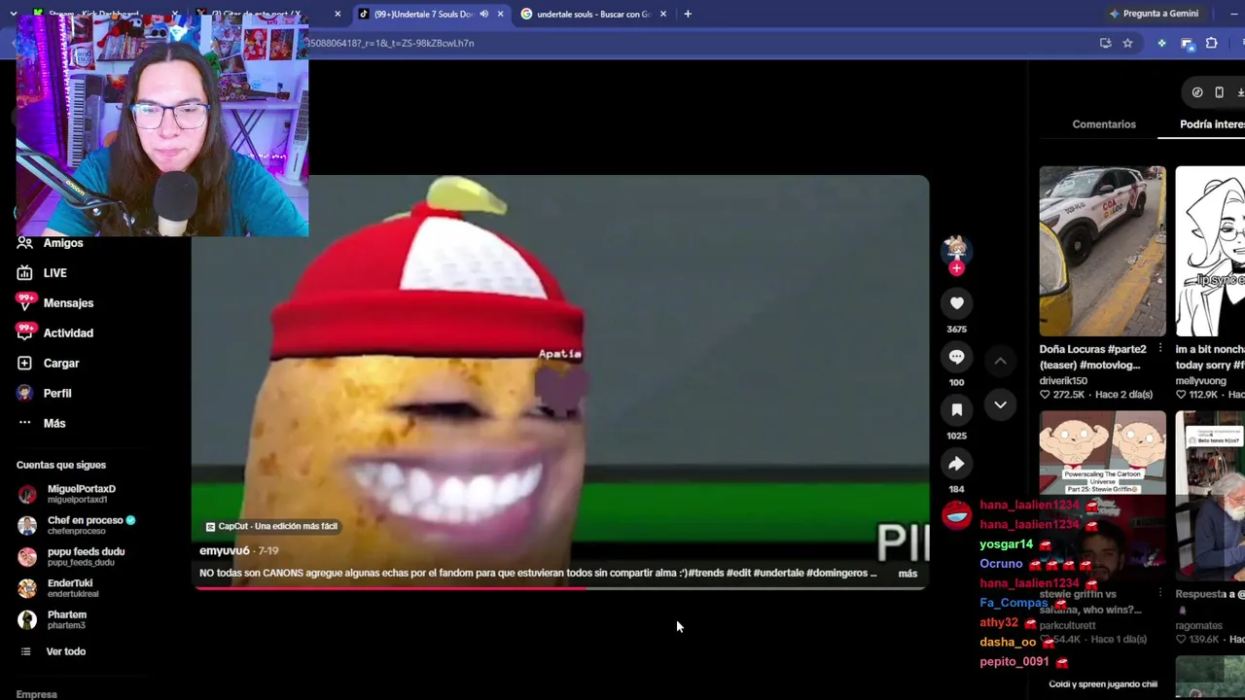Close the Undertale 7 Souls TikTok tab
This screenshot has height=700, width=1245.
500,14
